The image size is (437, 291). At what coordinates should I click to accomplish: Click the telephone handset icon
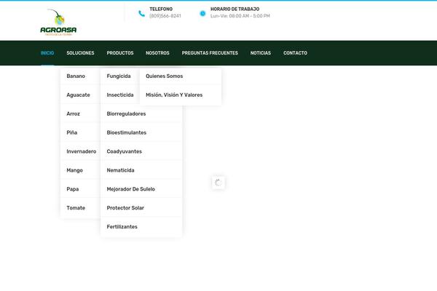(x=141, y=13)
